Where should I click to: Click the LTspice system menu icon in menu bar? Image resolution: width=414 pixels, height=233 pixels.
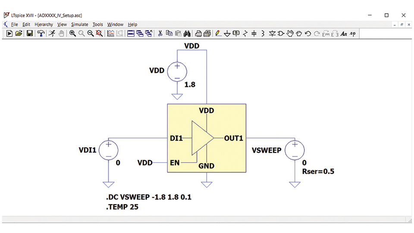point(6,24)
